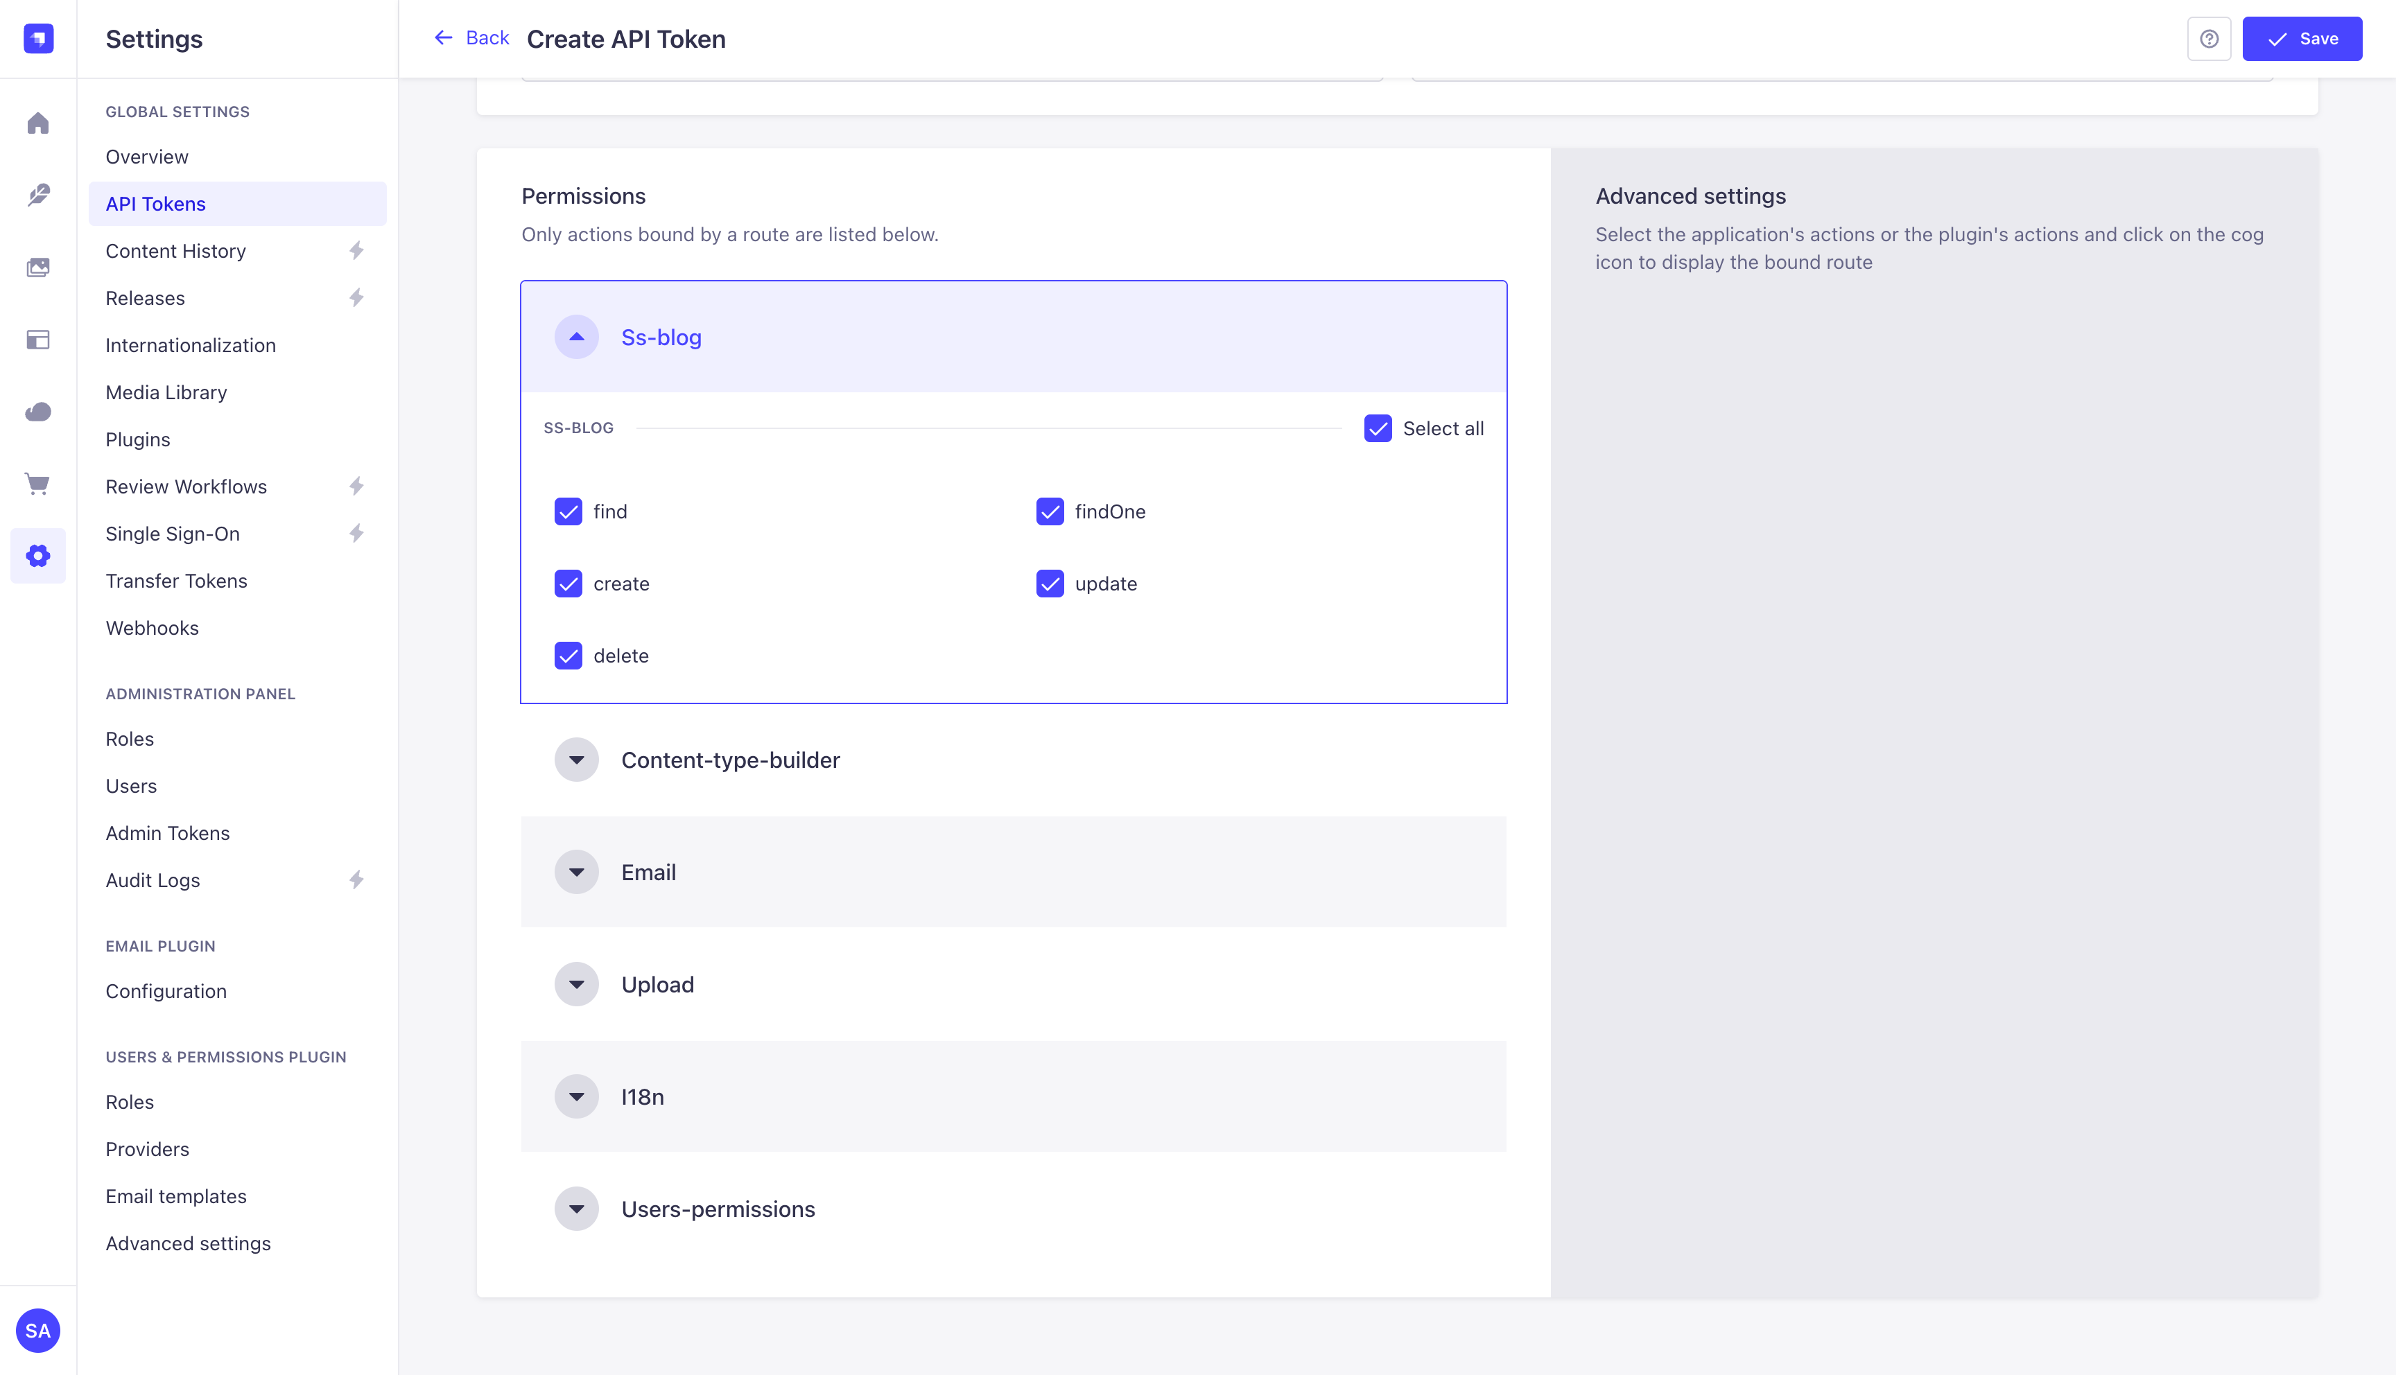Open Webhooks settings page

[x=238, y=628]
